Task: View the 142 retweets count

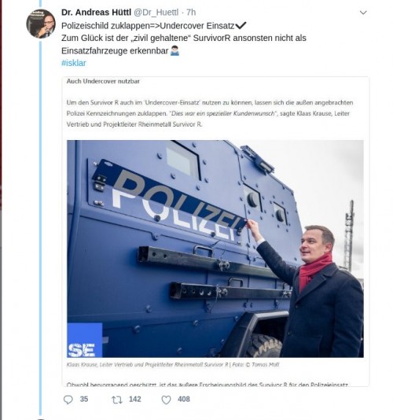Action: pos(135,399)
